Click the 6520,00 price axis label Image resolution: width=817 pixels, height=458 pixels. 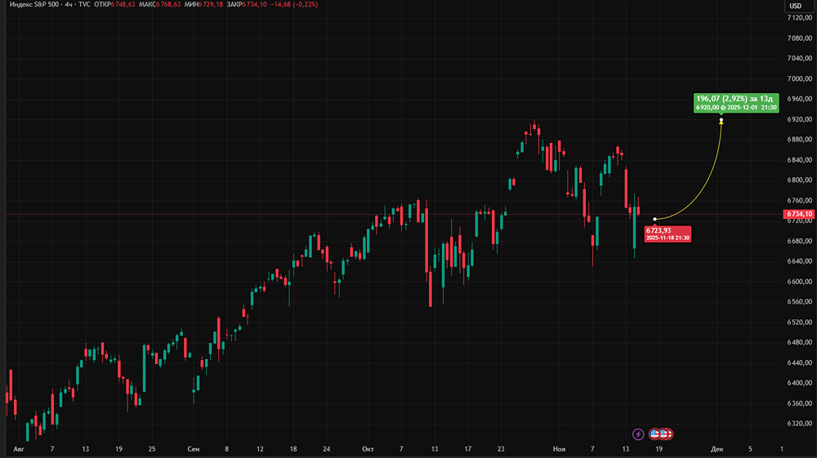tap(799, 322)
